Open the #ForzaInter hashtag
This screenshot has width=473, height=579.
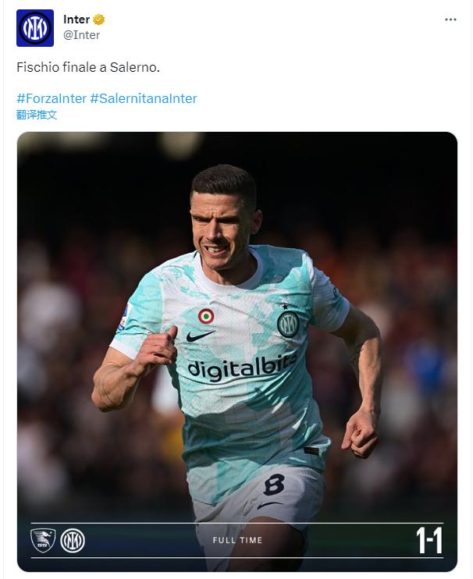coord(52,98)
